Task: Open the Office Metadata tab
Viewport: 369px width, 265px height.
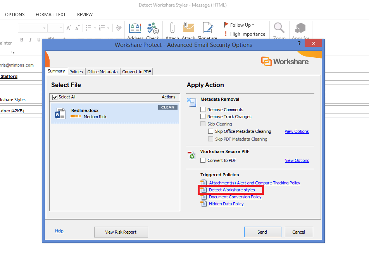Action: tap(102, 72)
